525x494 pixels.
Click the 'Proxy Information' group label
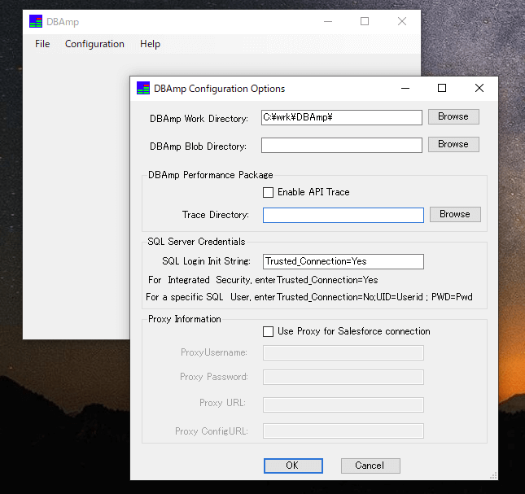[x=185, y=319]
